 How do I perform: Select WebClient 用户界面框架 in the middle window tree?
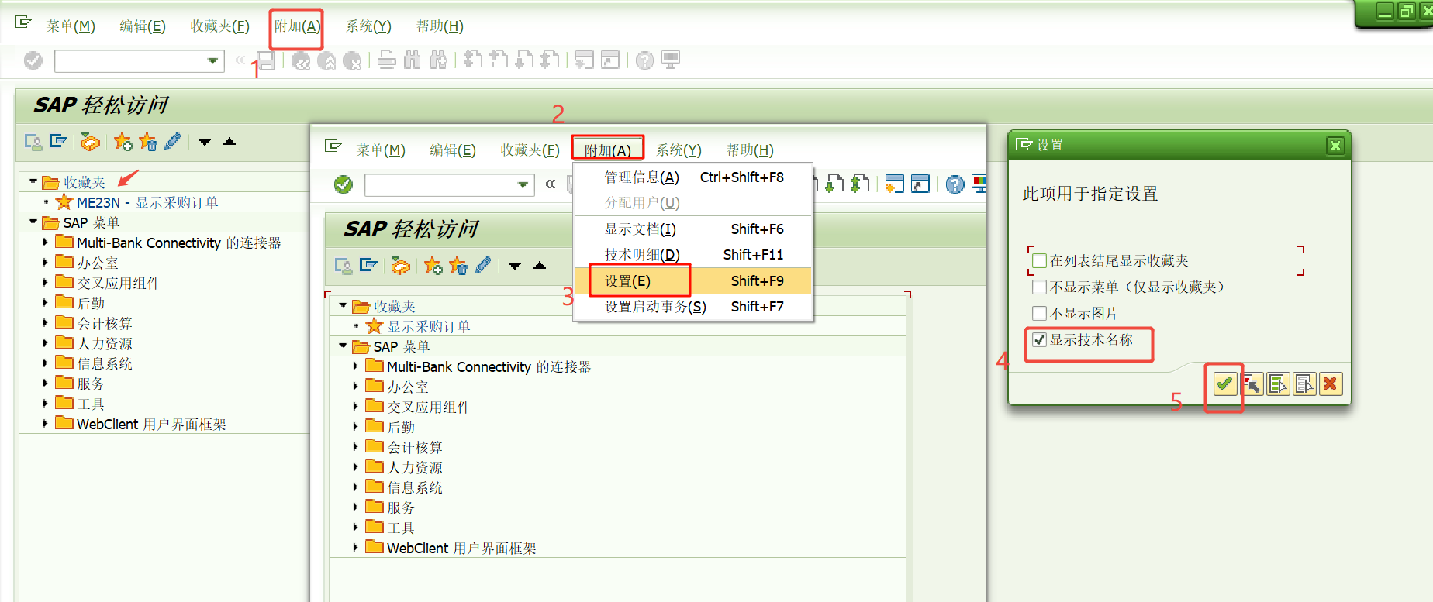click(461, 549)
